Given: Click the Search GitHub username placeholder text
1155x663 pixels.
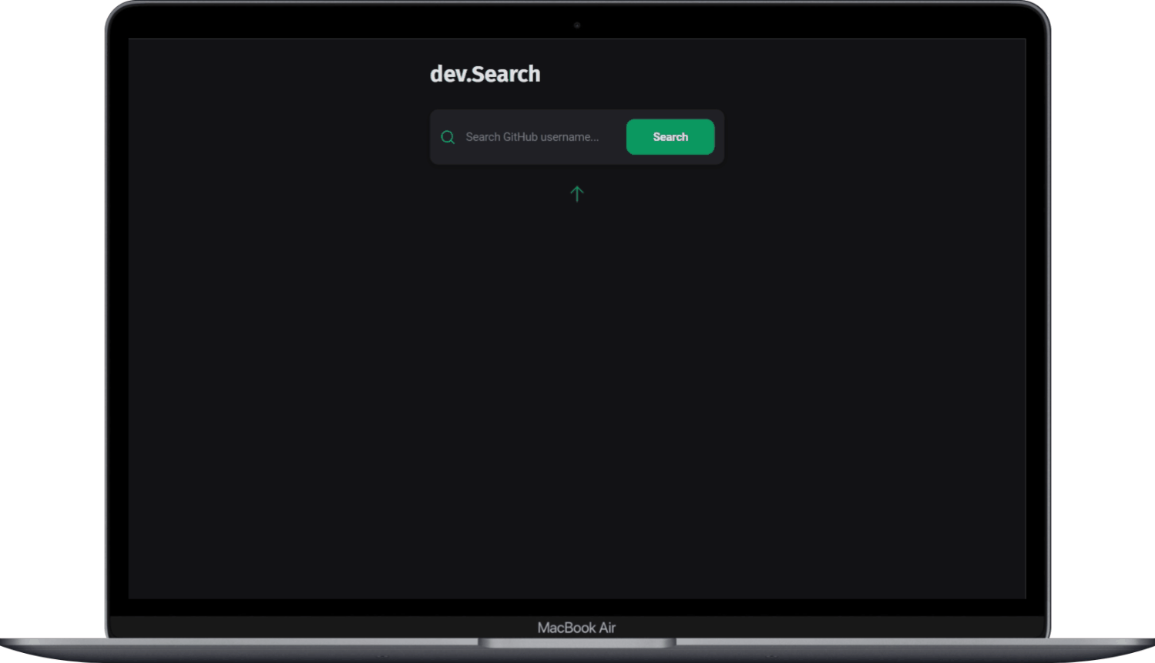Looking at the screenshot, I should (x=532, y=136).
